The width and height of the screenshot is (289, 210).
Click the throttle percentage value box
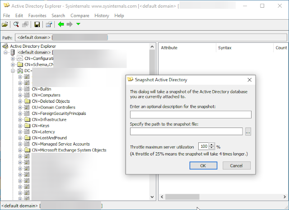(204, 146)
